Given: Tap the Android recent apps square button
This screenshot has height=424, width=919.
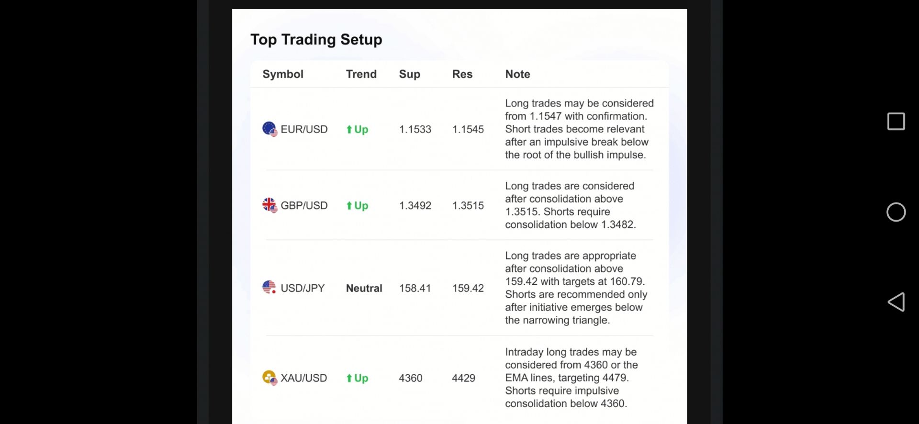Looking at the screenshot, I should pyautogui.click(x=896, y=122).
